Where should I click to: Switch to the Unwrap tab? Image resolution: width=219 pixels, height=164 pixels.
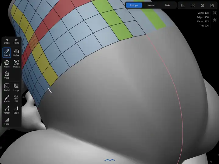[x=151, y=5]
